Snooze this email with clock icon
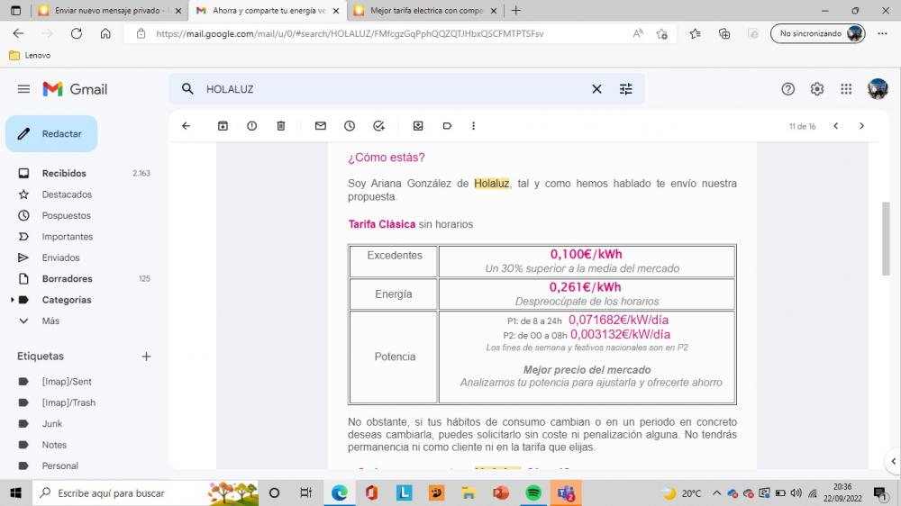Image resolution: width=901 pixels, height=506 pixels. (350, 126)
